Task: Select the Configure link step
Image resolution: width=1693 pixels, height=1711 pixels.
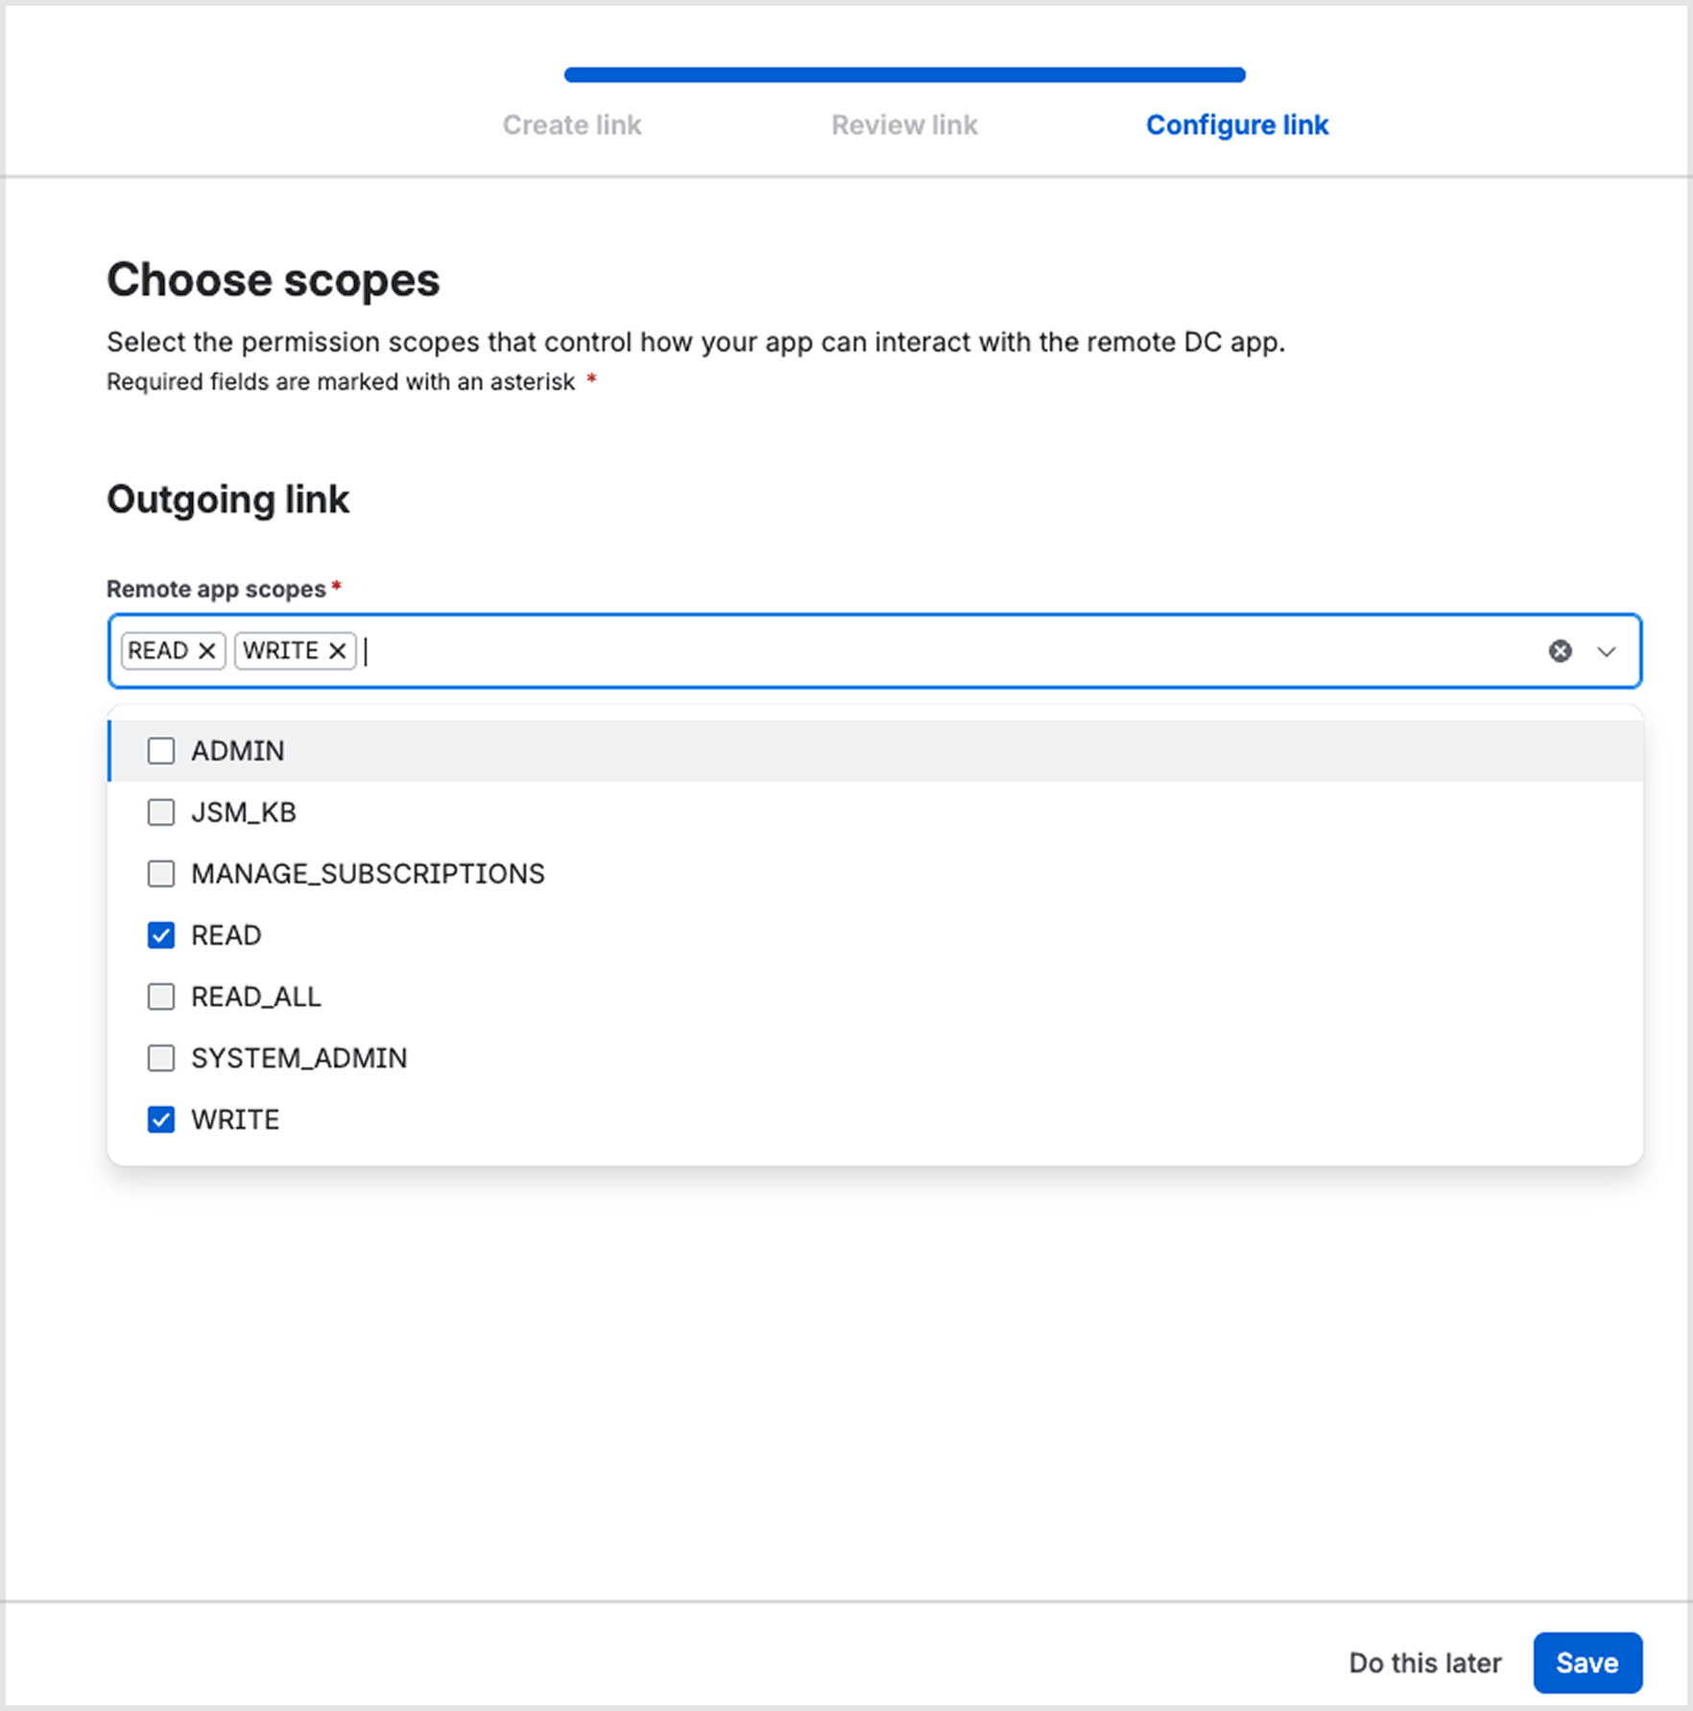Action: (x=1237, y=125)
